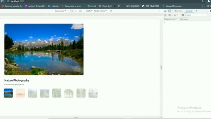Open the Default levels dropdown
The width and height of the screenshot is (211, 119).
[170, 19]
